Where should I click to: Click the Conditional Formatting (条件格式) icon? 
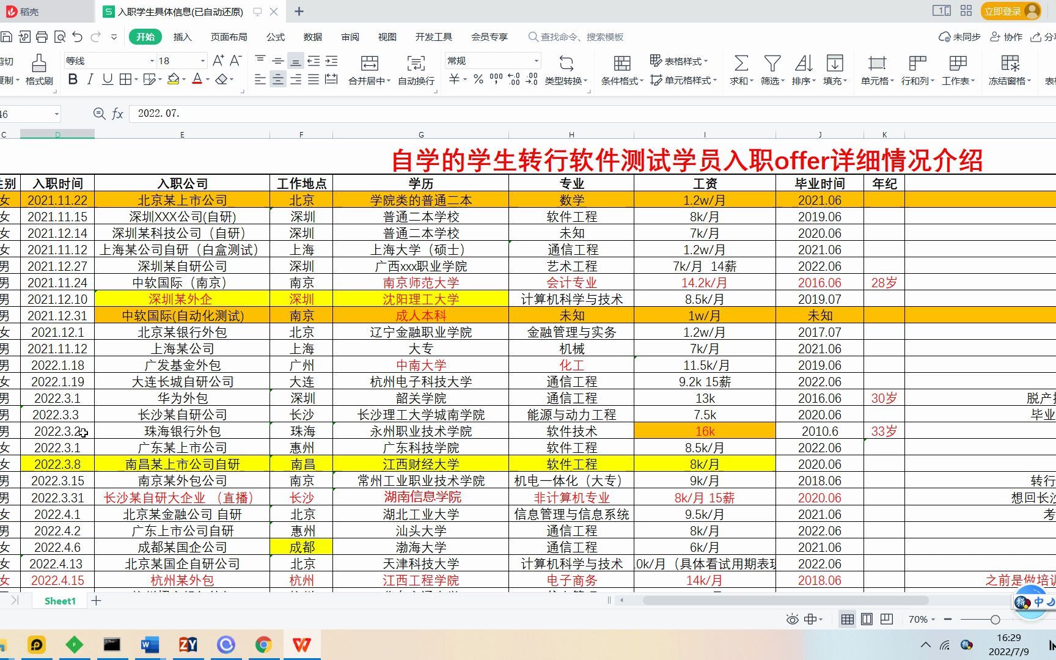(x=622, y=63)
